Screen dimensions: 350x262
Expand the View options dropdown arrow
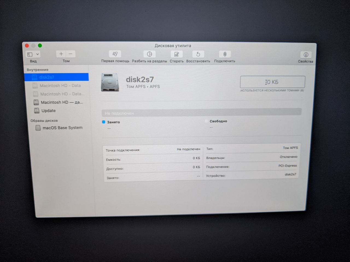37,54
